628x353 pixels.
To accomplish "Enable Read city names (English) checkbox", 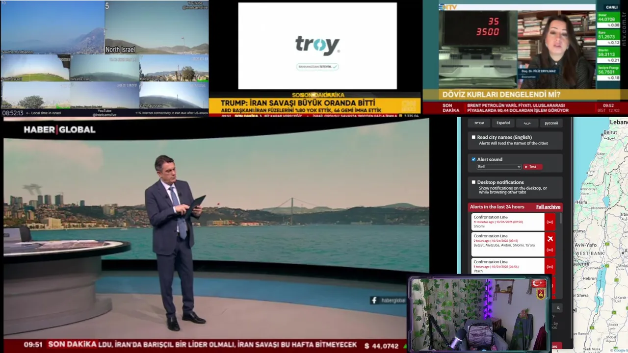I will coord(473,137).
